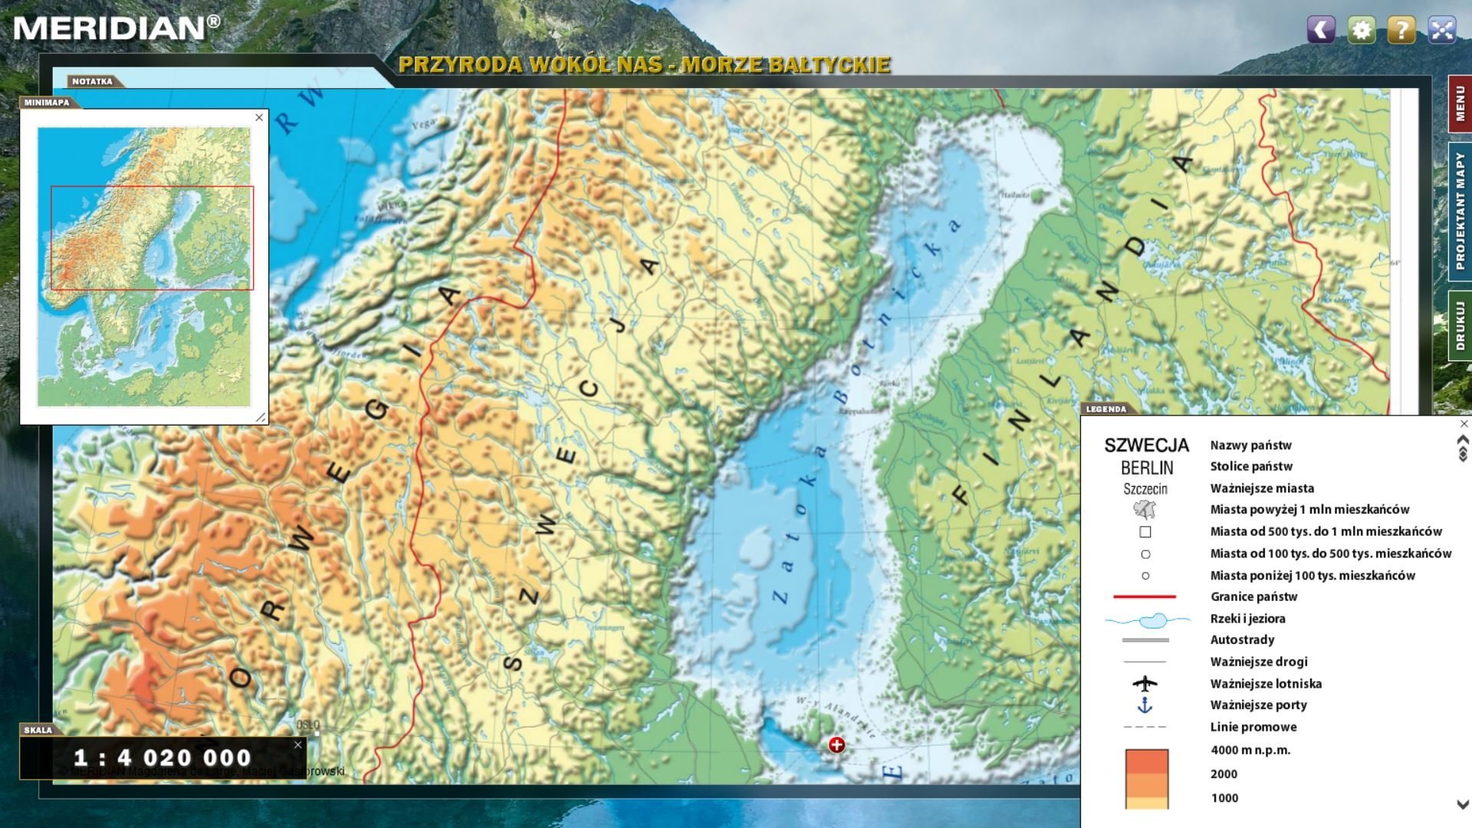Click the minimap overview thumbnail
This screenshot has height=828, width=1472.
click(144, 267)
